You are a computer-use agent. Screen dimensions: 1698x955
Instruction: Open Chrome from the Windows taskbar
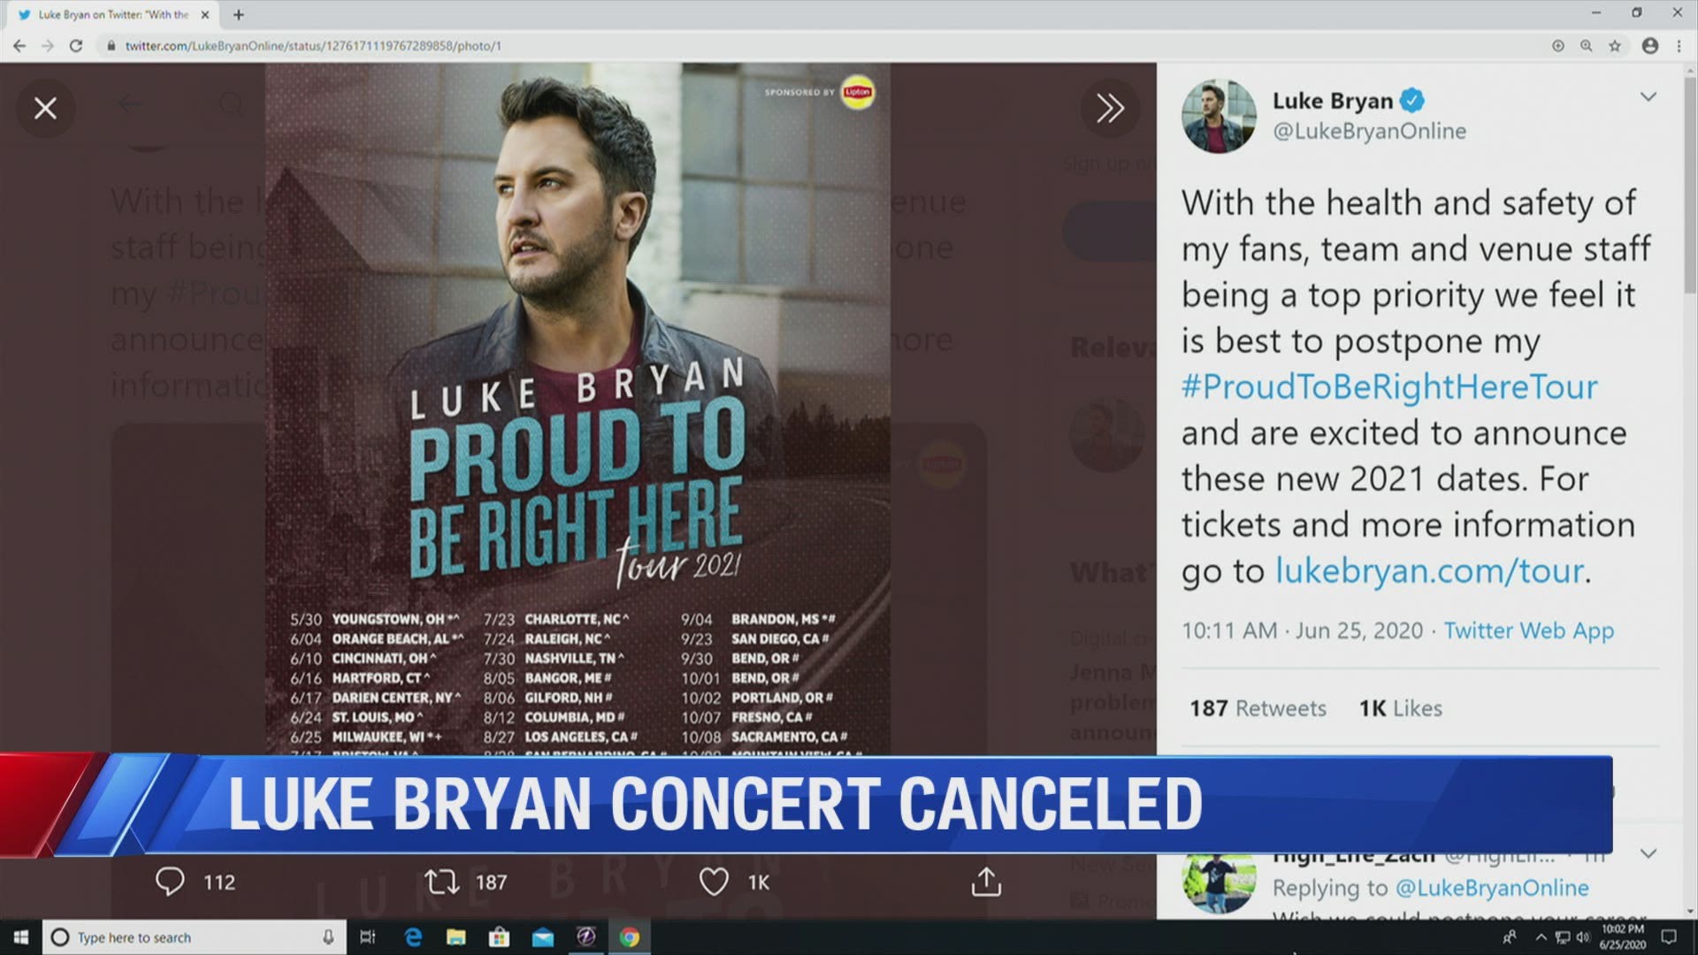(x=630, y=937)
